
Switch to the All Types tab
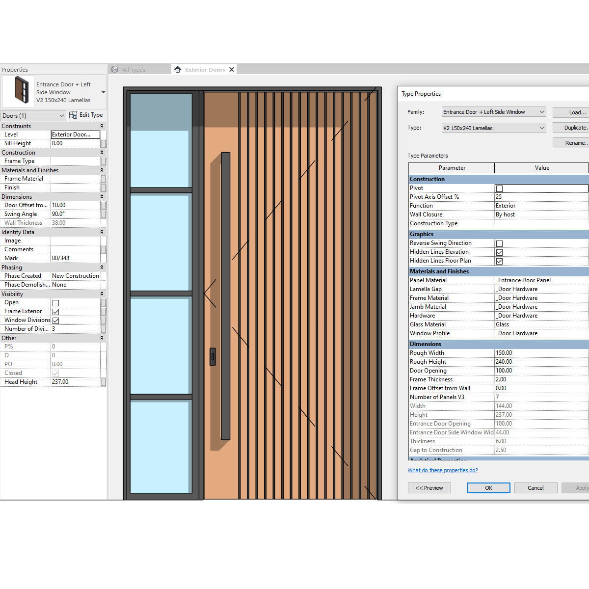[x=134, y=70]
